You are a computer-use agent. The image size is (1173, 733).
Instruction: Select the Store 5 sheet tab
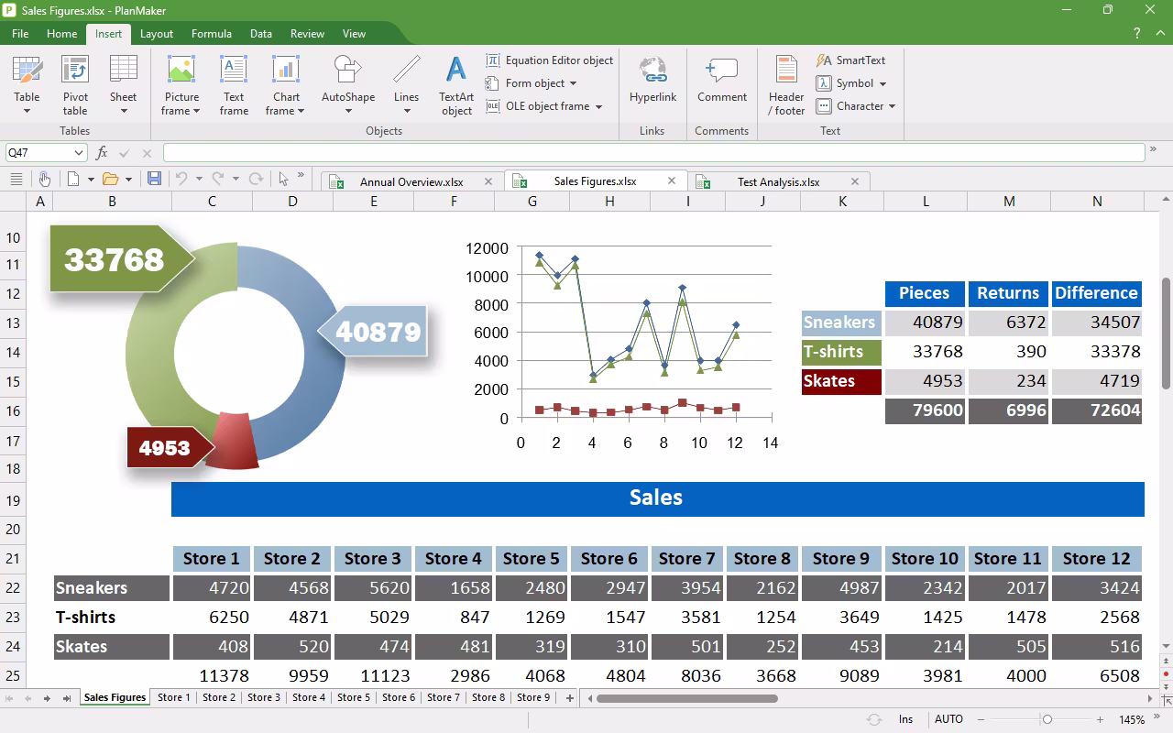[x=354, y=697]
